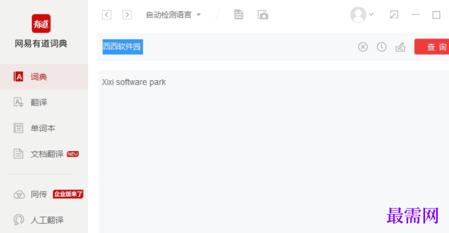Open the 自动检测语言 language dropdown
Screen dimensions: 449x233
[173, 14]
